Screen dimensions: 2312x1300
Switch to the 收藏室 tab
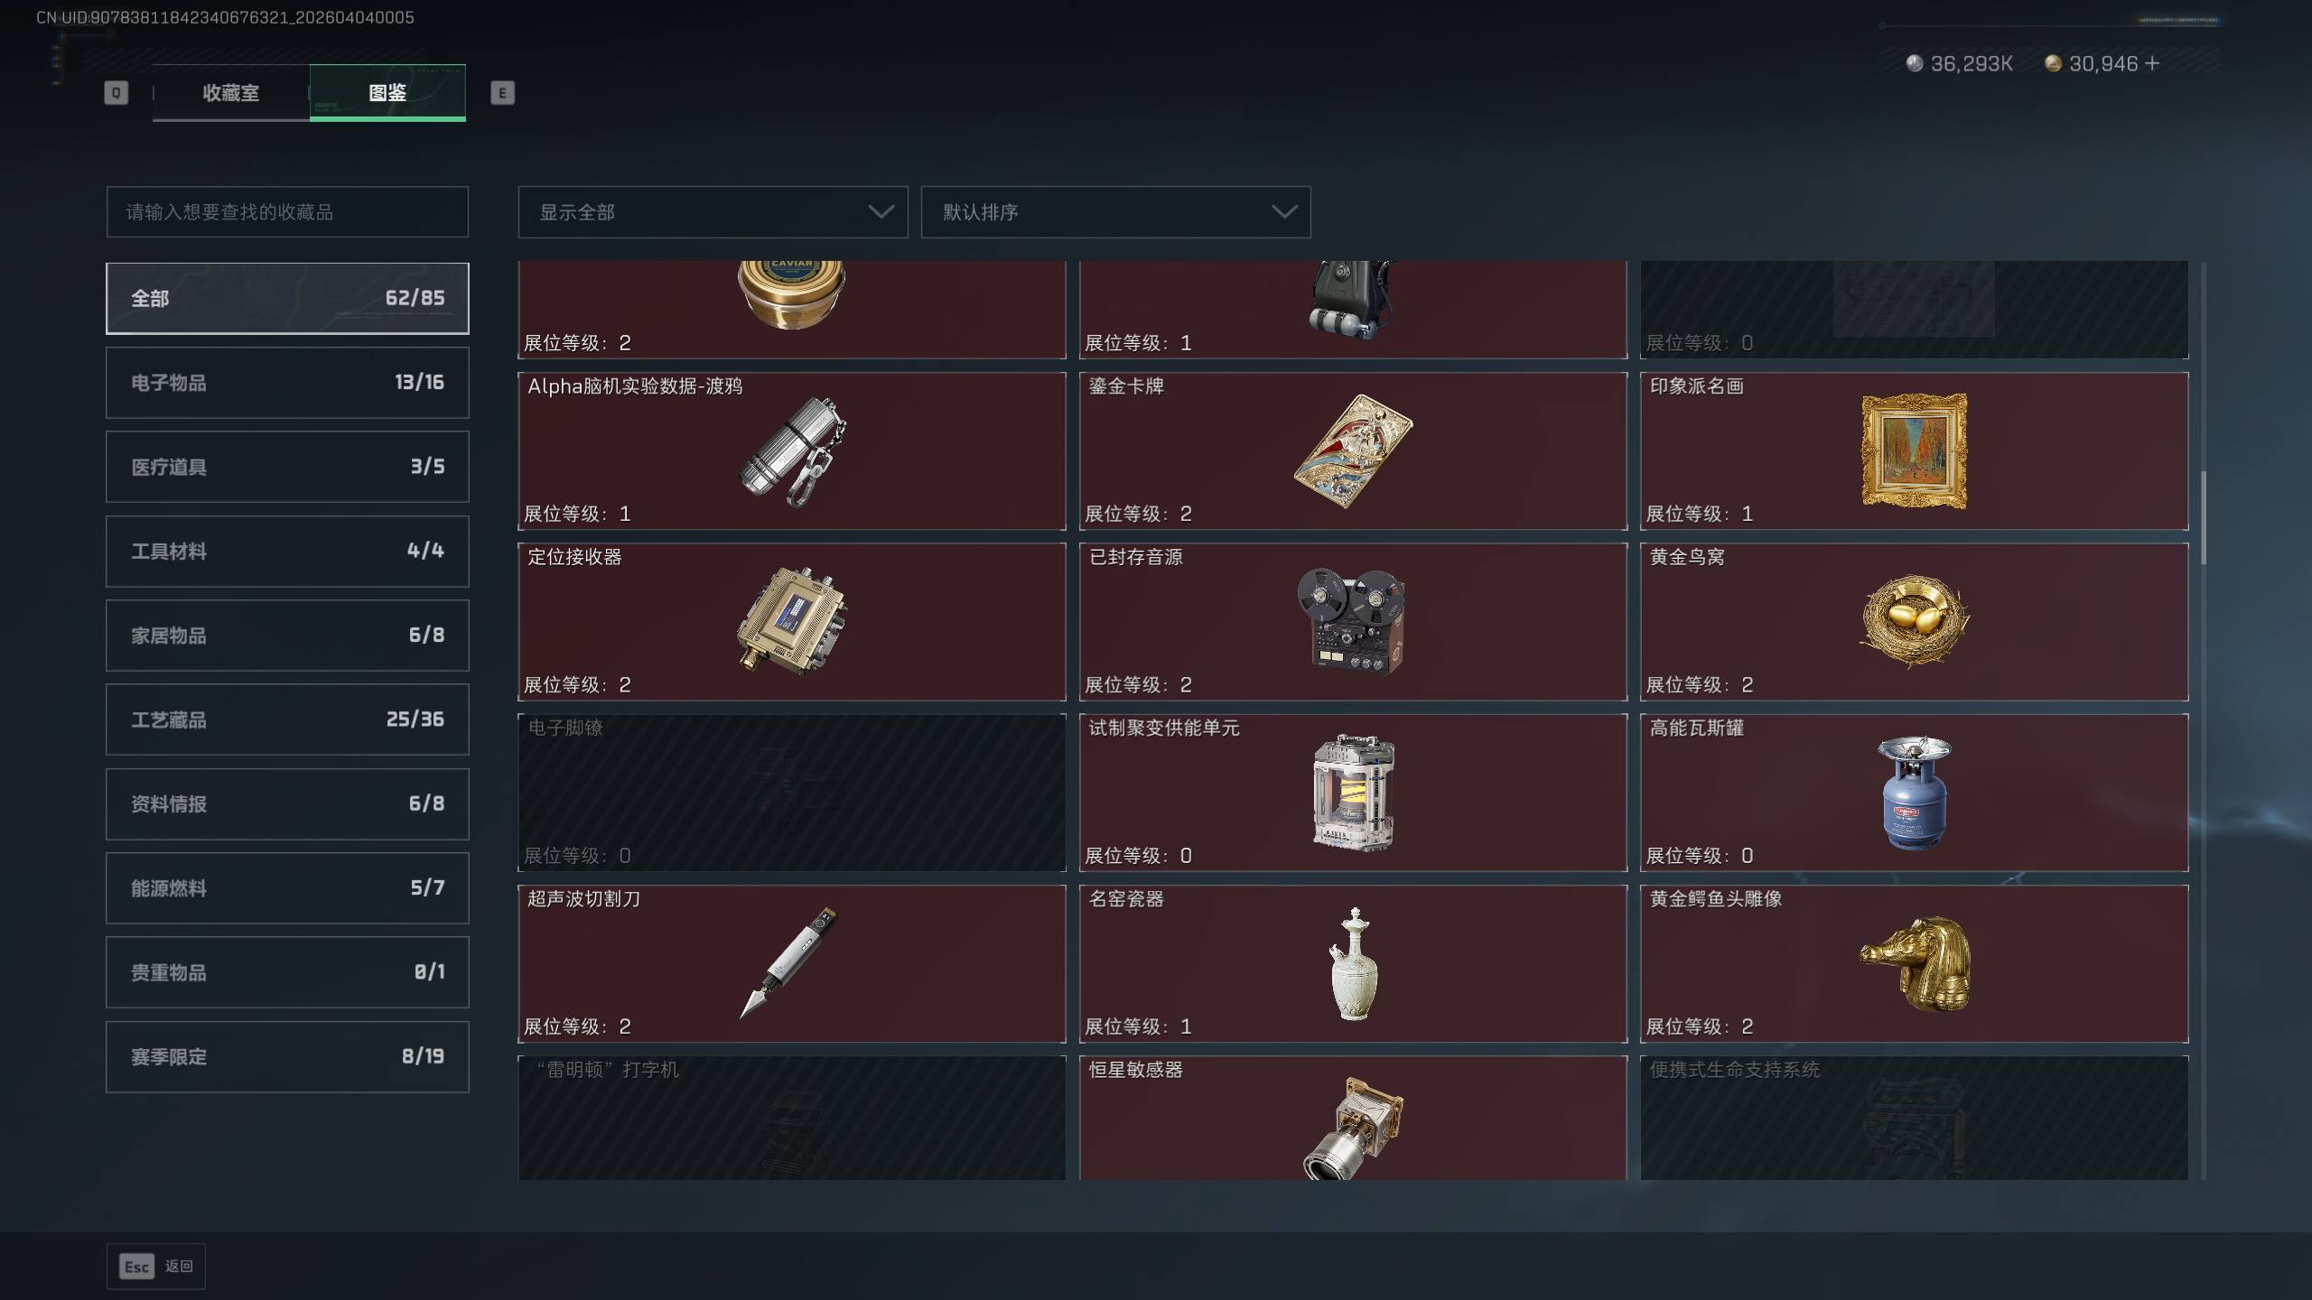[x=230, y=92]
